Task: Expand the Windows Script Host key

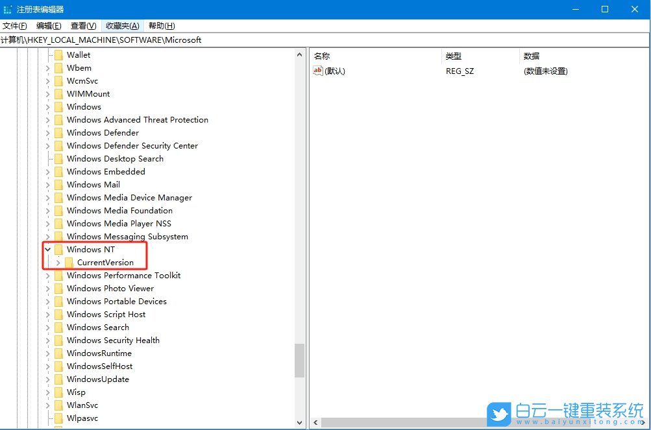Action: click(x=47, y=314)
